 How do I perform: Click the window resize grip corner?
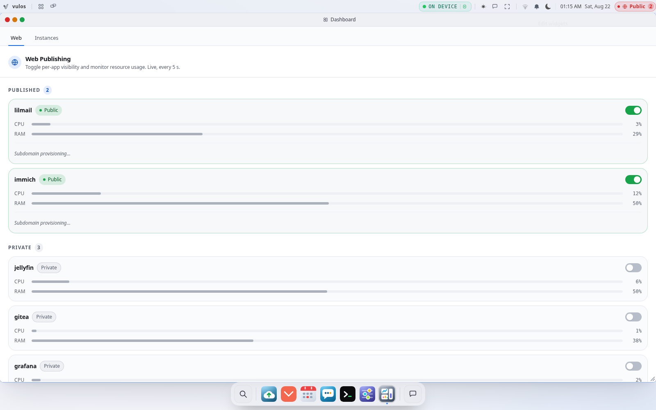652,379
